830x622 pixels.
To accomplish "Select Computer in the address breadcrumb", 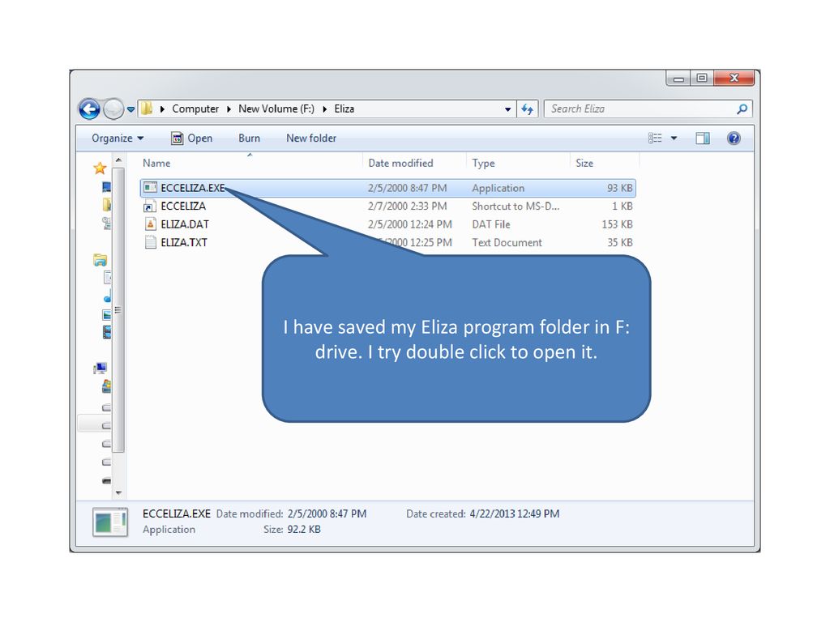I will click(195, 109).
